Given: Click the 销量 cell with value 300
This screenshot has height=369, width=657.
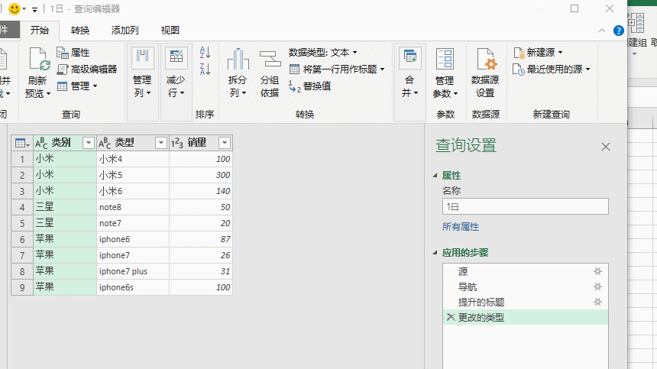Looking at the screenshot, I should click(201, 175).
